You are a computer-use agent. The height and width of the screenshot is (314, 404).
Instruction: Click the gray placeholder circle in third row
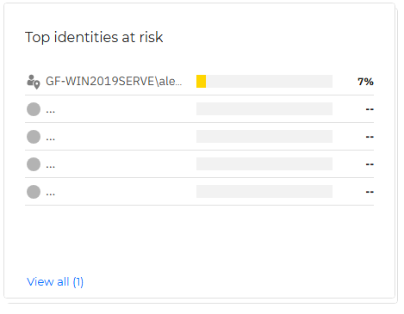(x=34, y=137)
